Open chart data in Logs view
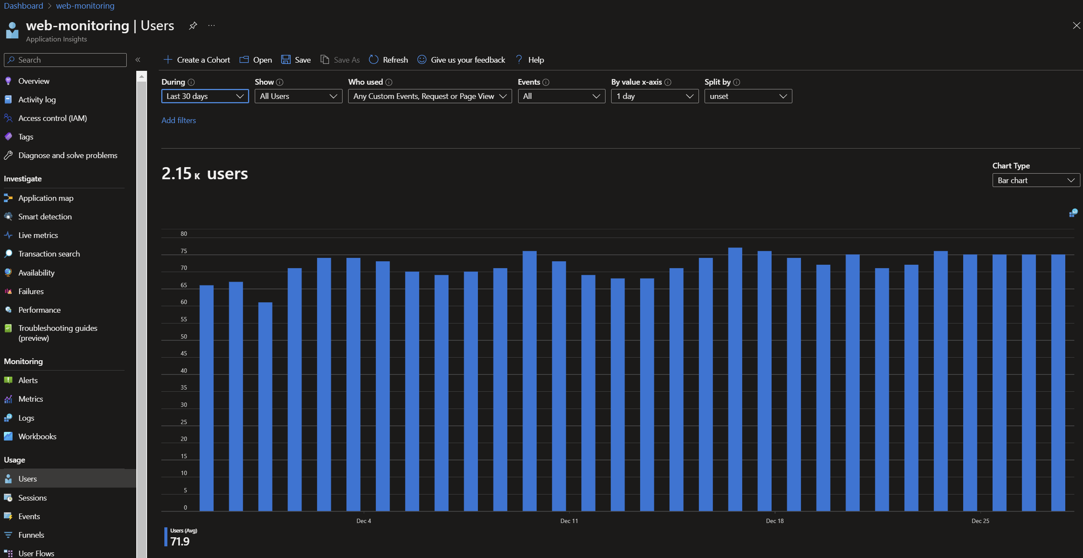1083x558 pixels. click(1073, 212)
